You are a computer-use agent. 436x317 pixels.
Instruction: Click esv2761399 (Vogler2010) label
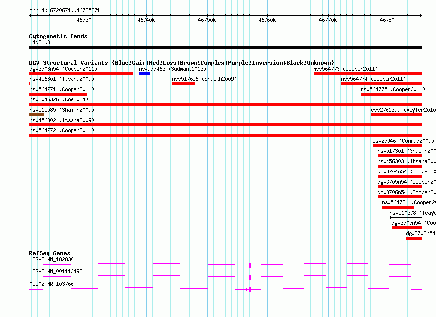point(404,110)
